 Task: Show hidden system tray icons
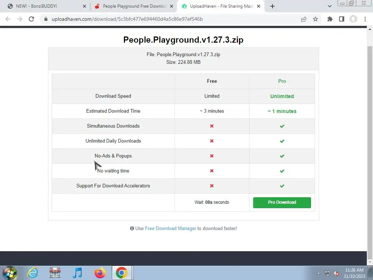318,273
